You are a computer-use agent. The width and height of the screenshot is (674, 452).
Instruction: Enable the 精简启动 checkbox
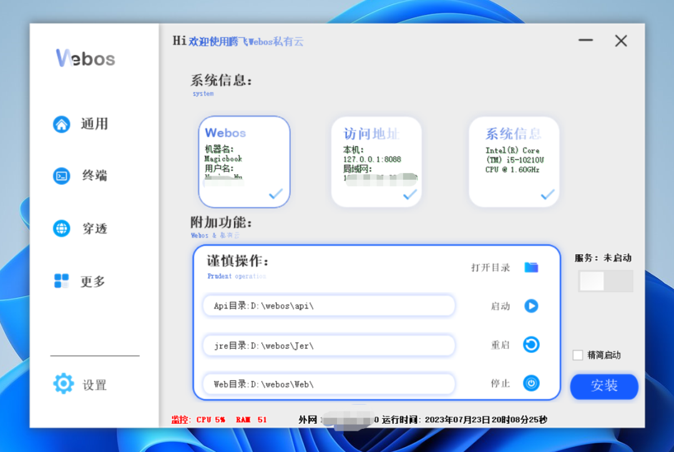point(578,355)
